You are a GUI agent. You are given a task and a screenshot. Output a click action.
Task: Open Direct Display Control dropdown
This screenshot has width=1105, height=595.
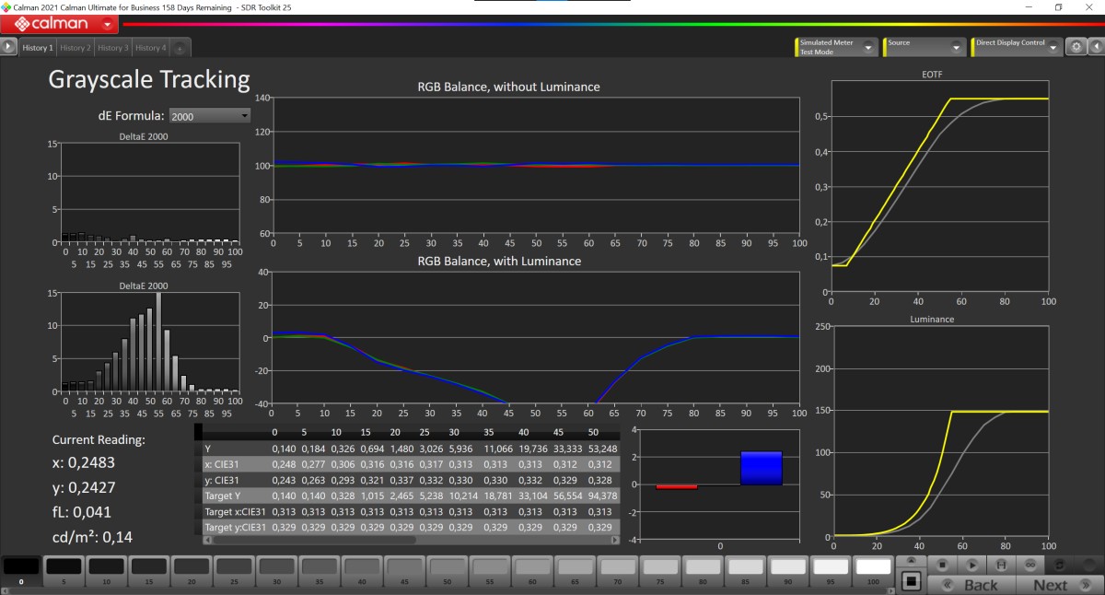point(1016,47)
